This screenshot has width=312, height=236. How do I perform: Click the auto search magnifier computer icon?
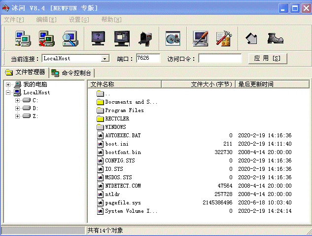(x=70, y=39)
